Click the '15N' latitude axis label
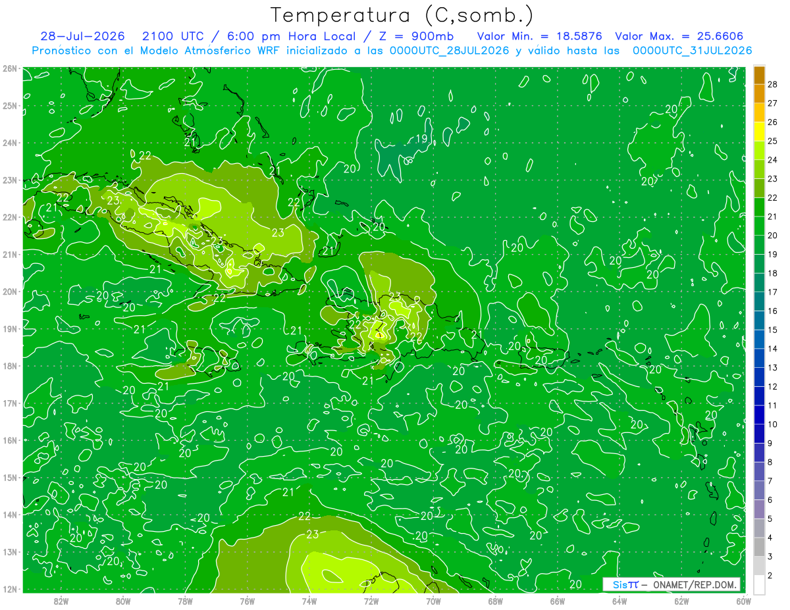790x610 pixels. [x=9, y=477]
